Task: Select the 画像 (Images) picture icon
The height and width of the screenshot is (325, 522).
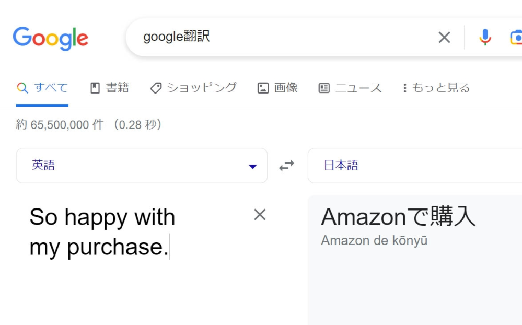Action: coord(264,87)
